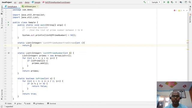Click "import java.util.ArrayList;" line

click(x=29, y=15)
